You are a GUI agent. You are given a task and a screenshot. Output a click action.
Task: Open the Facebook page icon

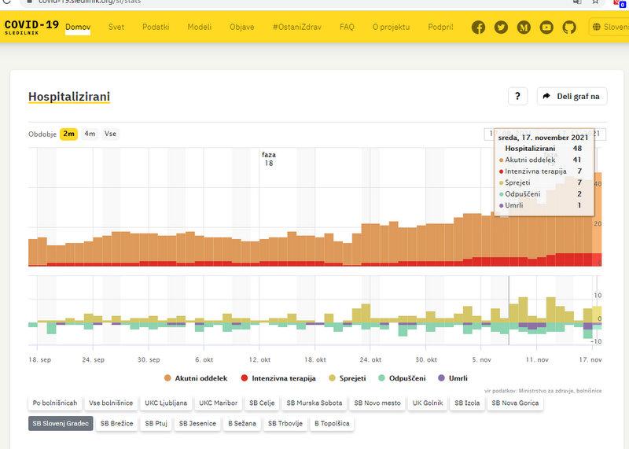pyautogui.click(x=478, y=28)
